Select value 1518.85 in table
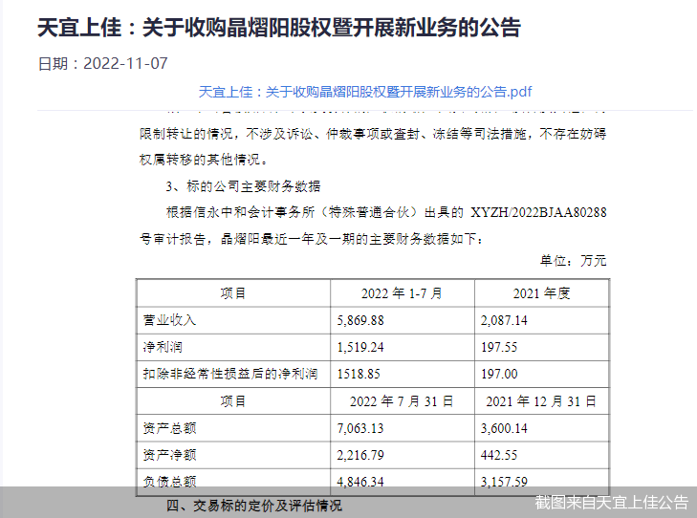 click(359, 374)
